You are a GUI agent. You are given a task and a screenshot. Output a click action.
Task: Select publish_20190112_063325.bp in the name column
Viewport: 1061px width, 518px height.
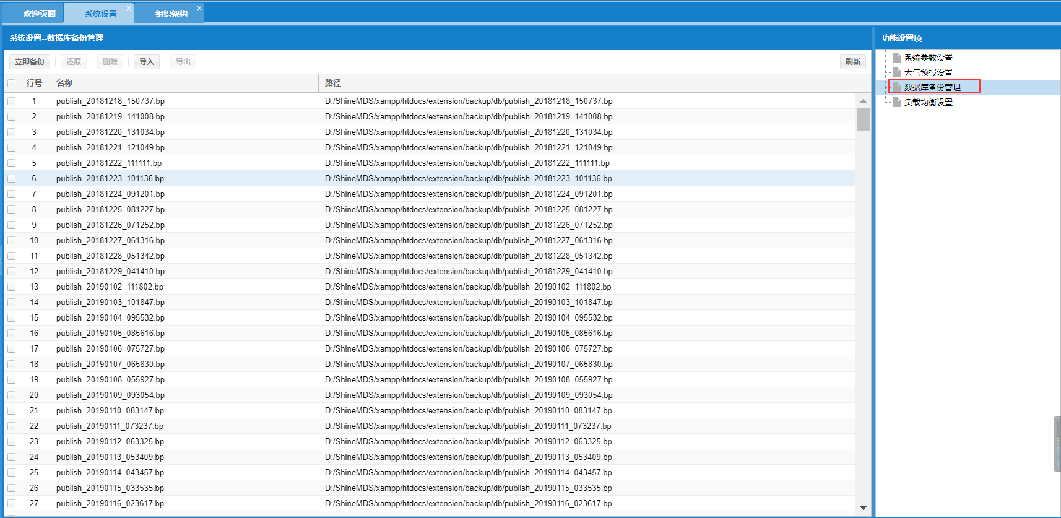click(110, 441)
